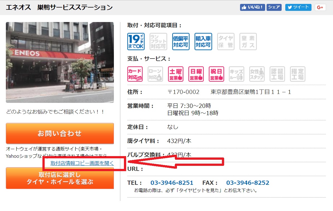The image size is (333, 211).
Task: Click the weekday hours 平日 7:30～20時
Action: pos(189,106)
